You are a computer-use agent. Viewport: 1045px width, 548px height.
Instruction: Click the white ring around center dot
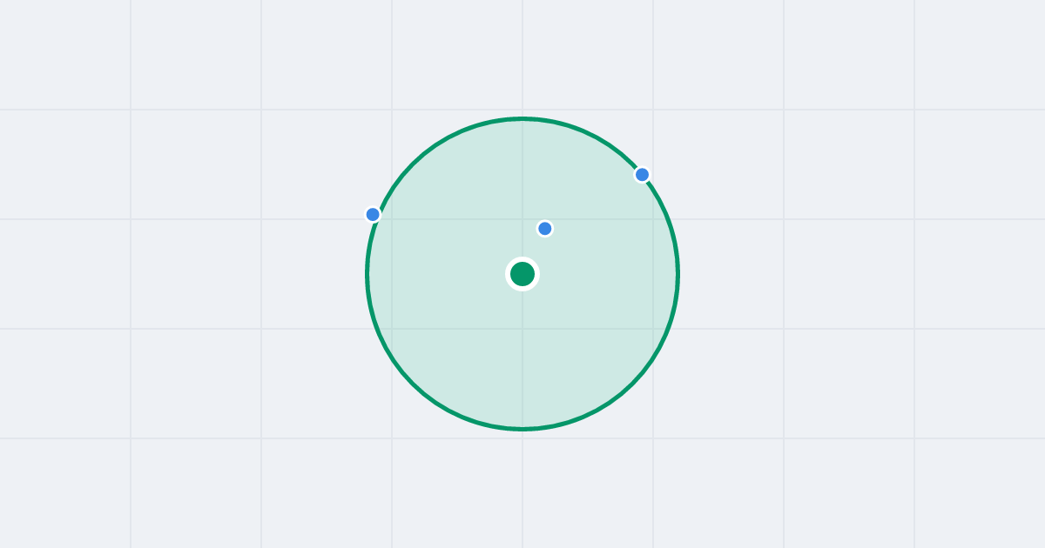pyautogui.click(x=522, y=259)
